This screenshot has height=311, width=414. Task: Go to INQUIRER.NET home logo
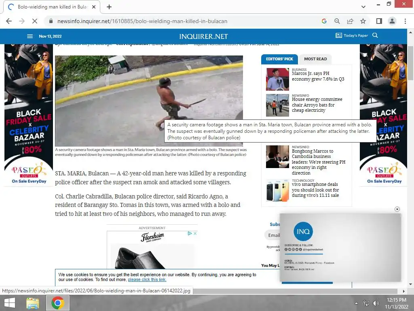(203, 36)
